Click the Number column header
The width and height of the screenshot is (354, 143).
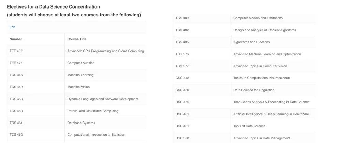(16, 39)
